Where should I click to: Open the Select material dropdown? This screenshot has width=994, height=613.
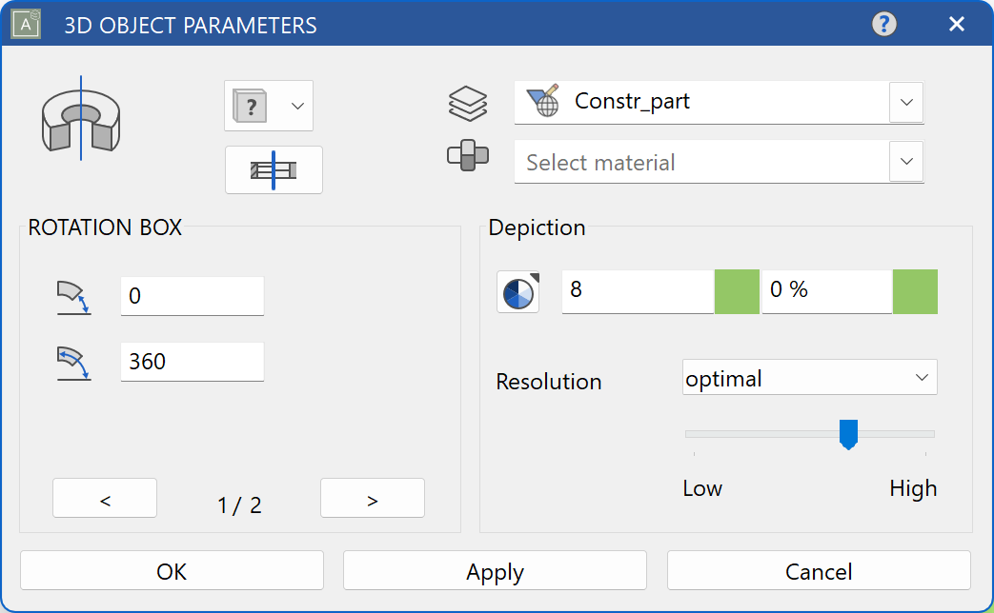(906, 162)
